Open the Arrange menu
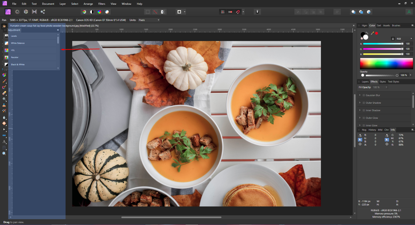Screen dimensions: 415x225 coord(88,4)
